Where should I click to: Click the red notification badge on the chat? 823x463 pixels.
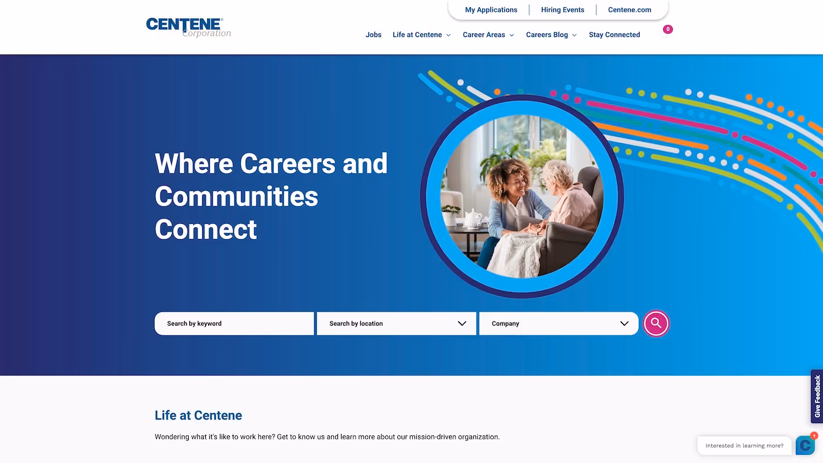point(814,435)
